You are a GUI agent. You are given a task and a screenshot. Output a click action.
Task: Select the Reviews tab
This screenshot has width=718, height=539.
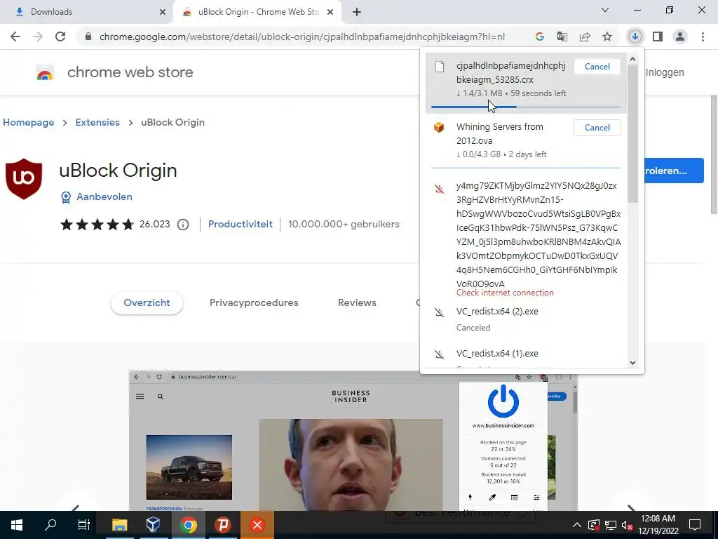click(x=357, y=303)
